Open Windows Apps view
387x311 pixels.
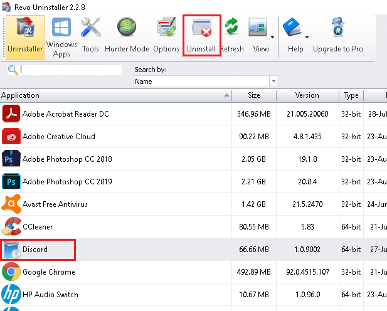coord(61,36)
